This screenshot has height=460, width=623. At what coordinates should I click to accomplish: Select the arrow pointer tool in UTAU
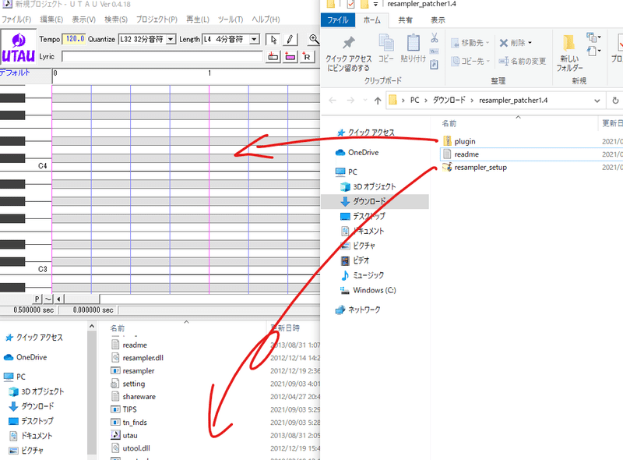point(273,40)
